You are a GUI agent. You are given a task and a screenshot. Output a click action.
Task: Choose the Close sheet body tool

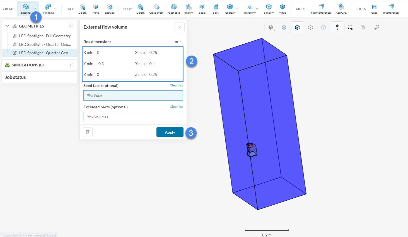coord(156,9)
